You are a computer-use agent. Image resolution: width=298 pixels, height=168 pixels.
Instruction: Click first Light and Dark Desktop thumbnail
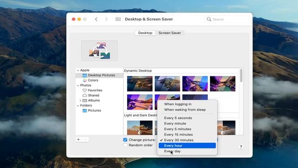[x=140, y=127]
